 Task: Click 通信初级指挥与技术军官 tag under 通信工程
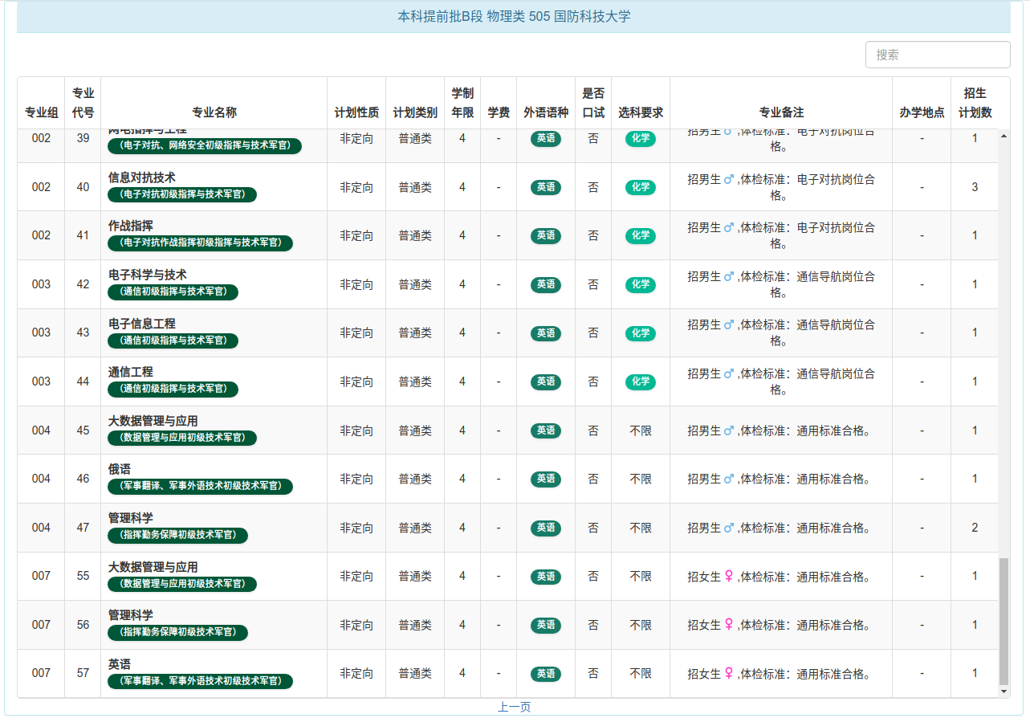pyautogui.click(x=173, y=389)
